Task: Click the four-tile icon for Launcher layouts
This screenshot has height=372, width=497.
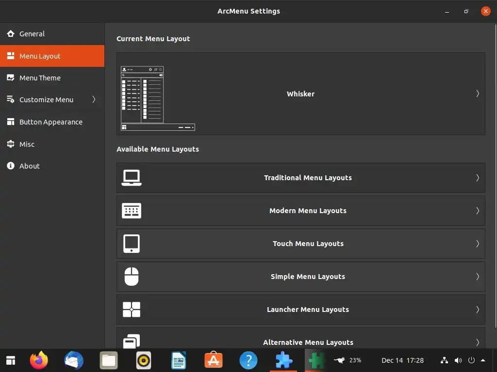Action: point(131,310)
